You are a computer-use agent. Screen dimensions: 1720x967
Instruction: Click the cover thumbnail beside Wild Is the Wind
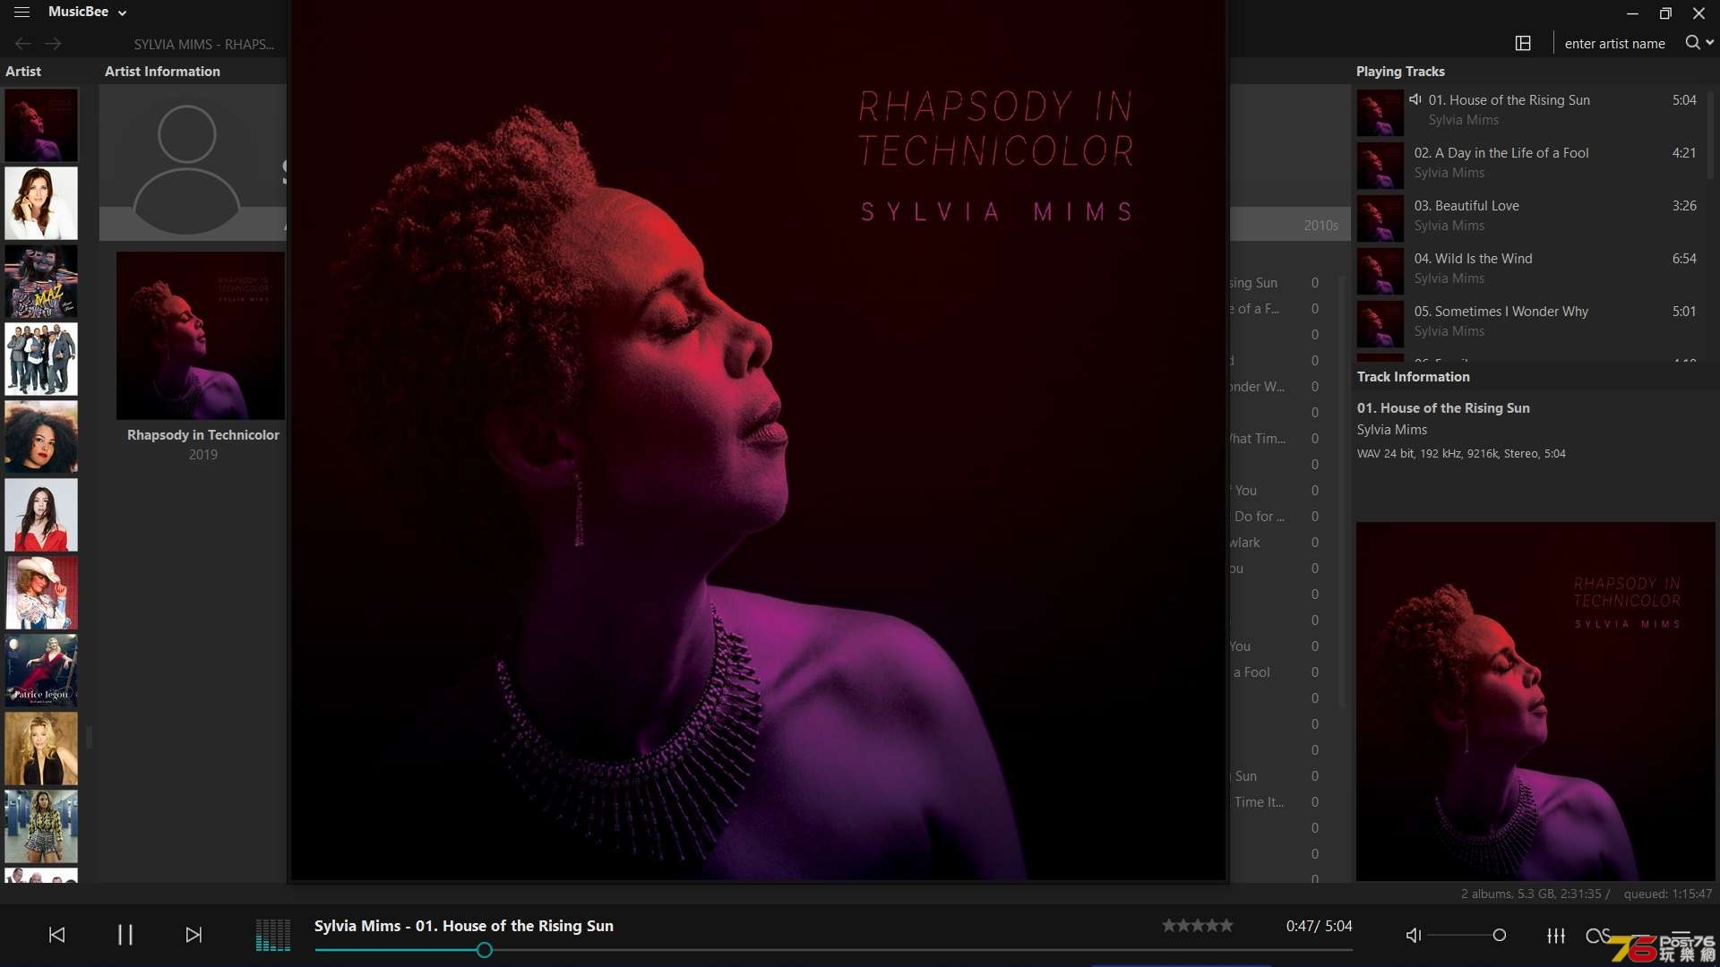[1380, 270]
